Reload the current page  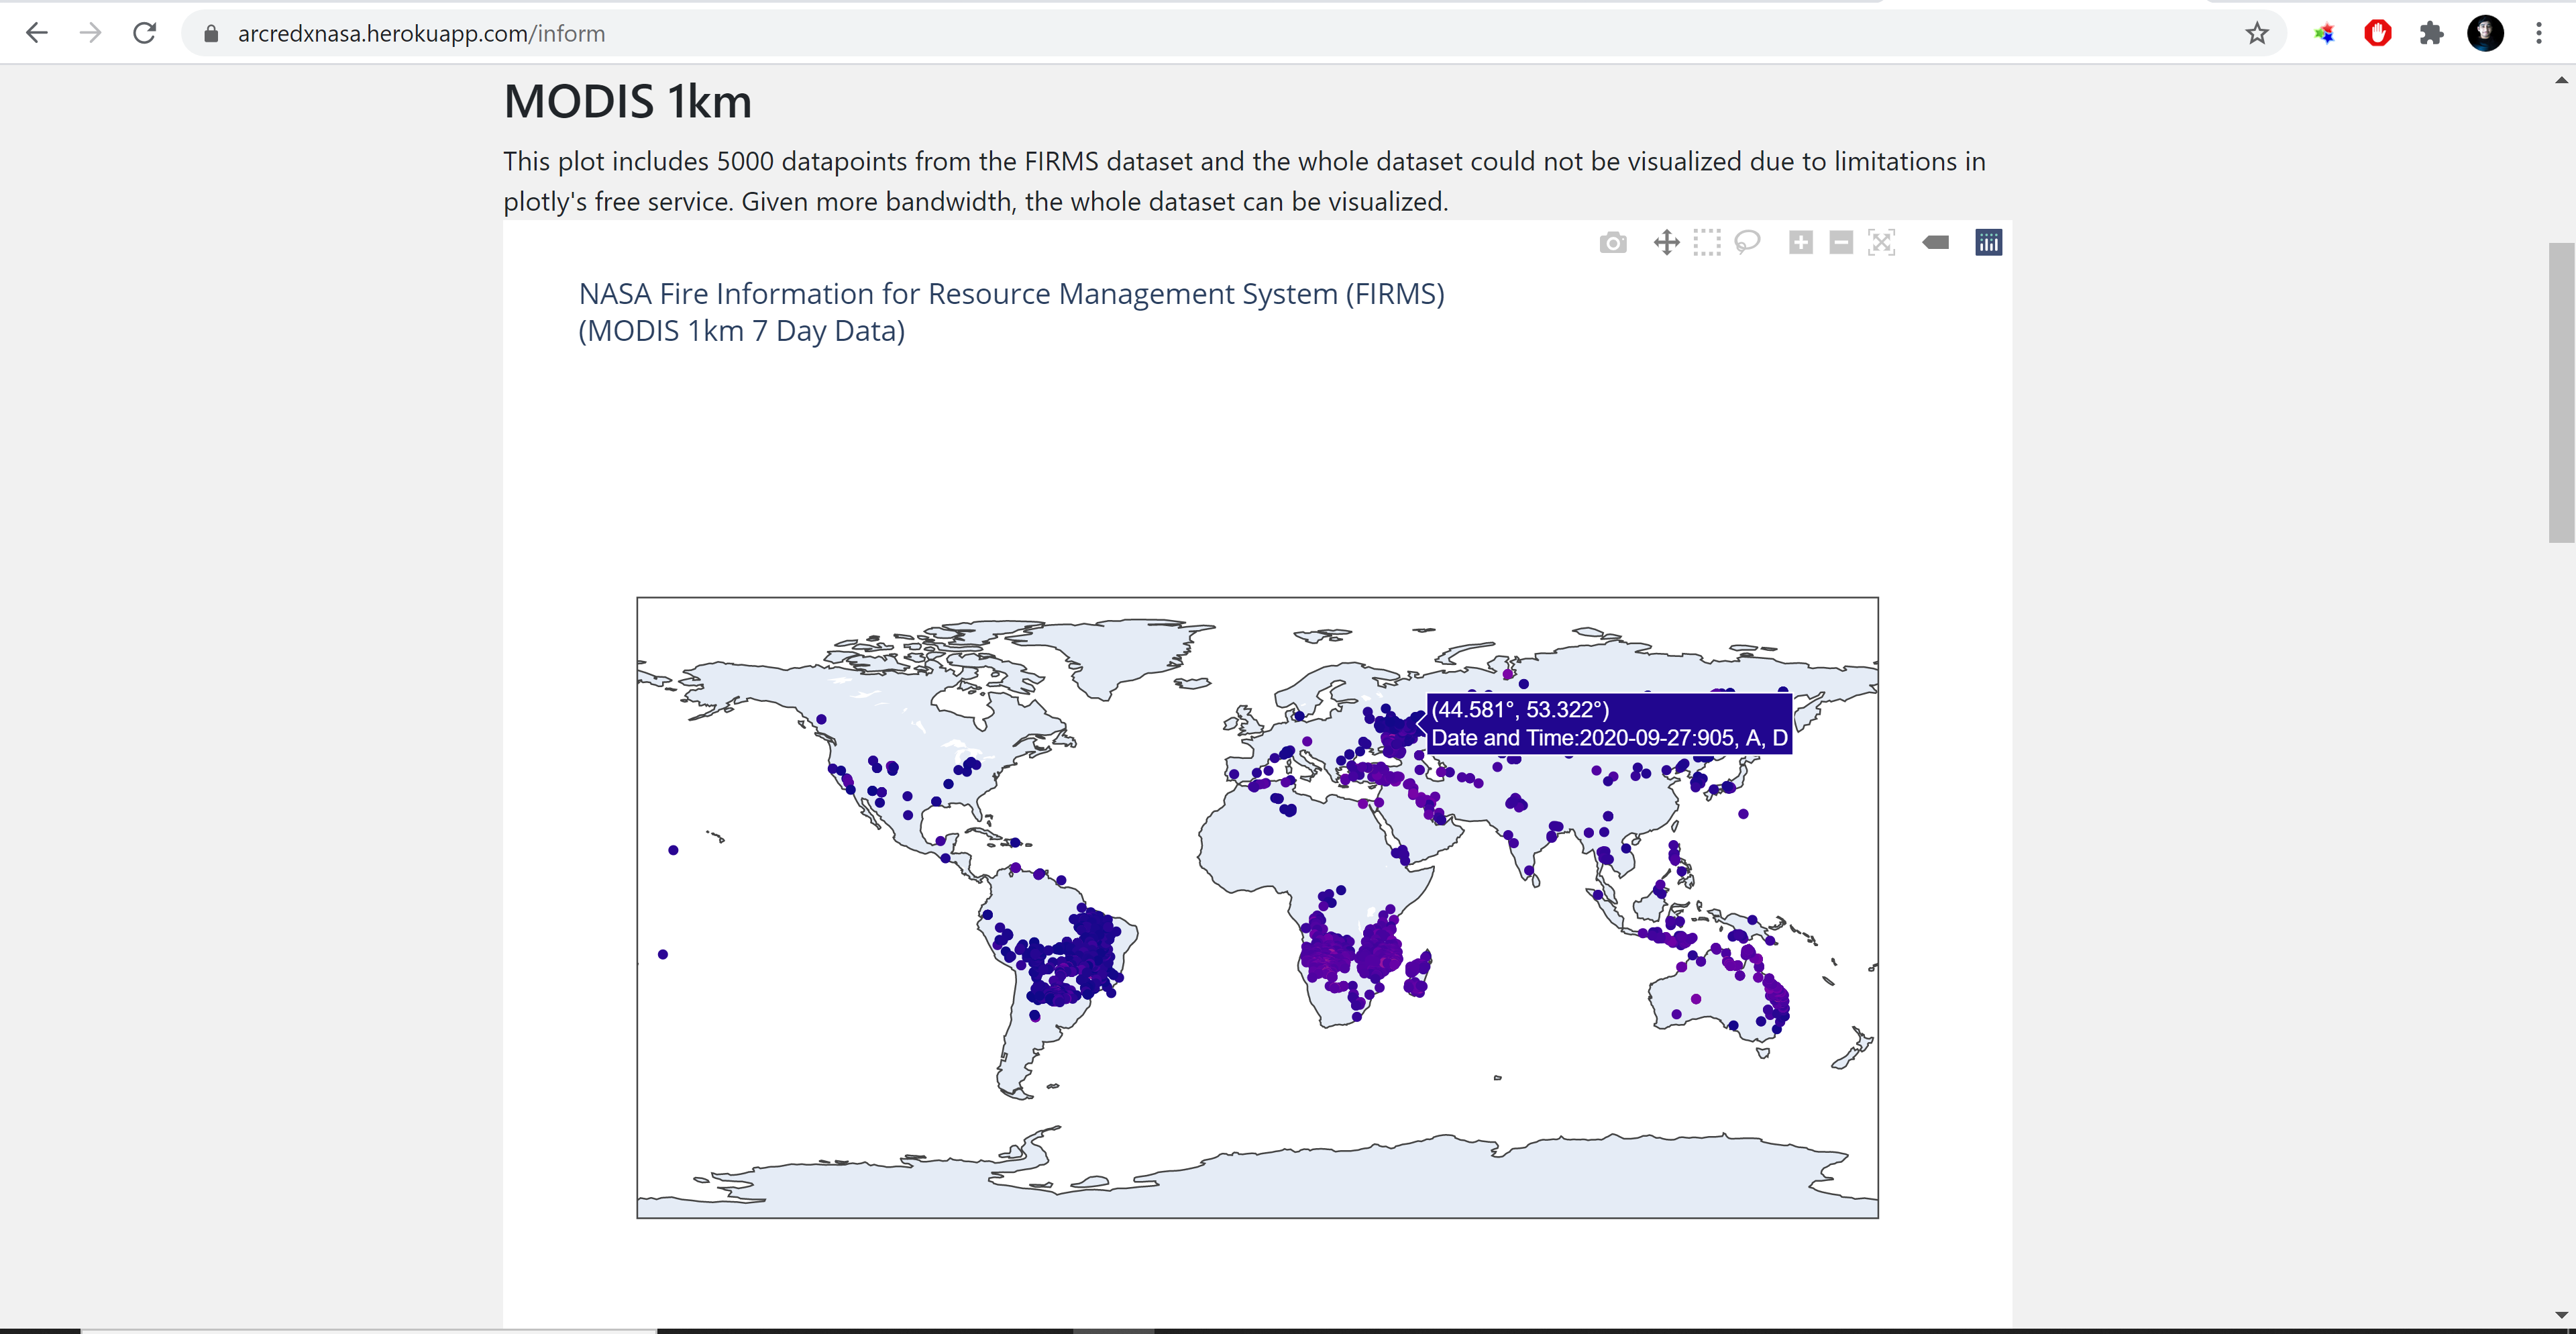tap(145, 33)
